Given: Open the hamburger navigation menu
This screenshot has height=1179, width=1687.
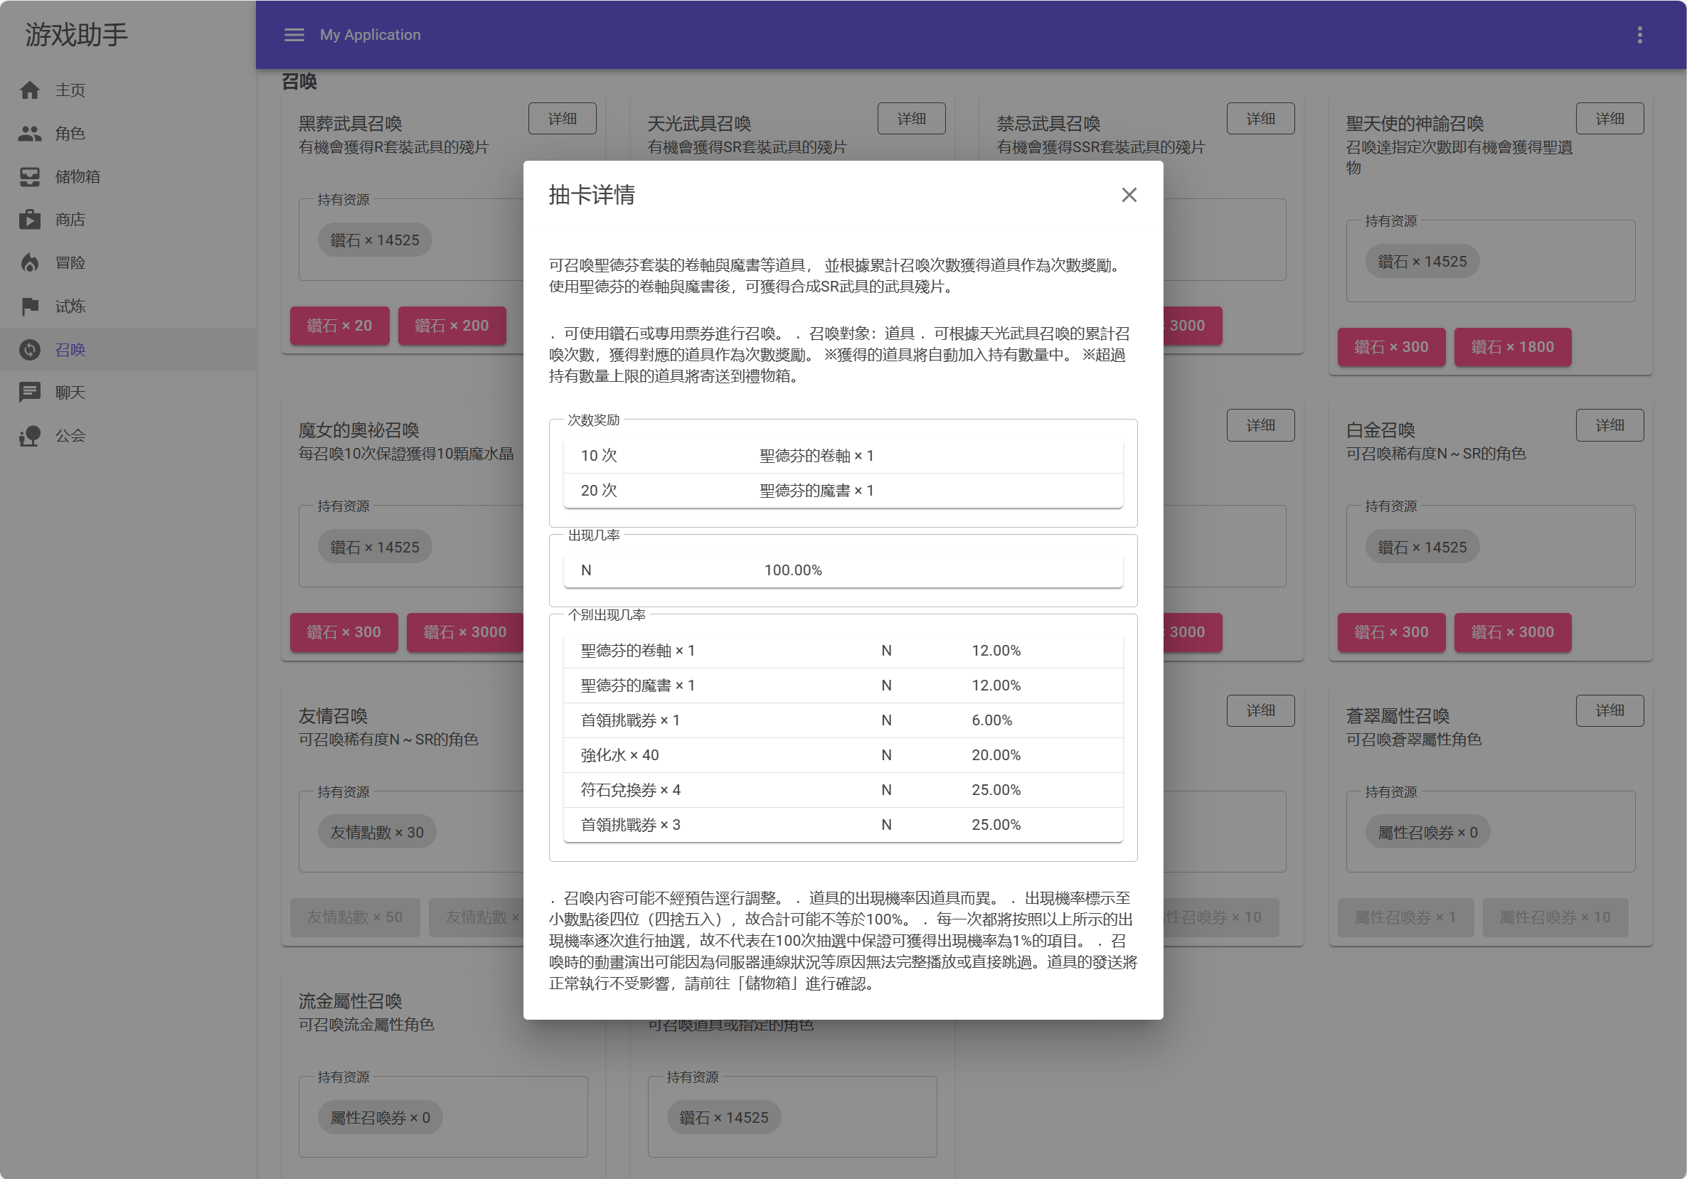Looking at the screenshot, I should pos(294,35).
